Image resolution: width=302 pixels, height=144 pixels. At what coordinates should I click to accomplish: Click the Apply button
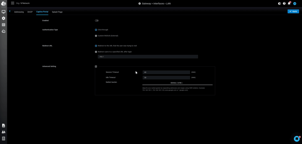click(x=293, y=11)
